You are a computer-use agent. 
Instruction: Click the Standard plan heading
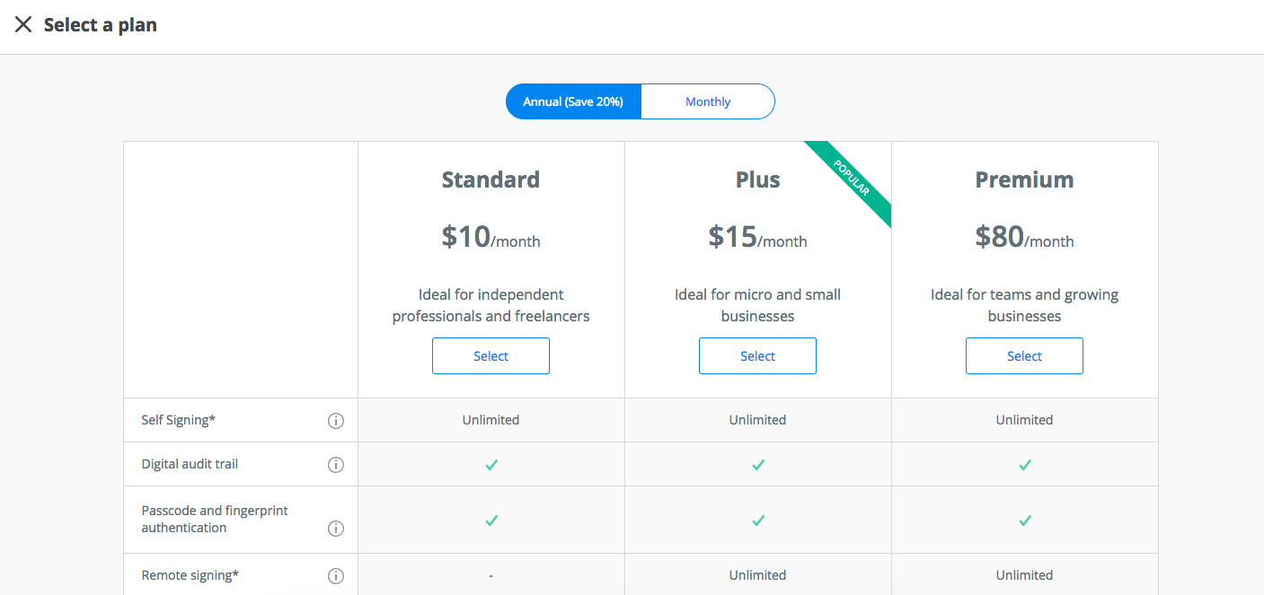click(491, 179)
